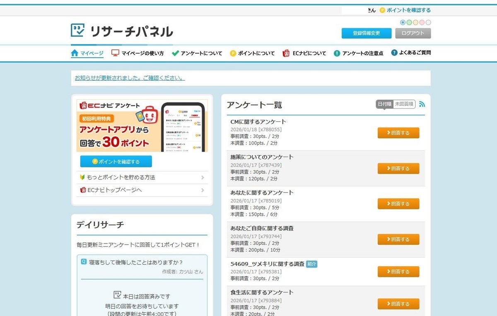Click the RSS feed icon beside the sort toggle
Viewport: 497px width, 316px height.
click(x=422, y=105)
